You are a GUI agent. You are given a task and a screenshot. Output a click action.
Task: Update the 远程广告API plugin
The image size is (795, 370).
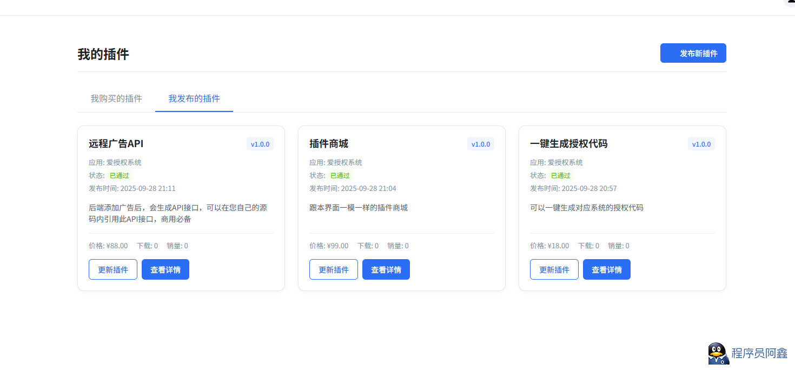[x=113, y=269]
